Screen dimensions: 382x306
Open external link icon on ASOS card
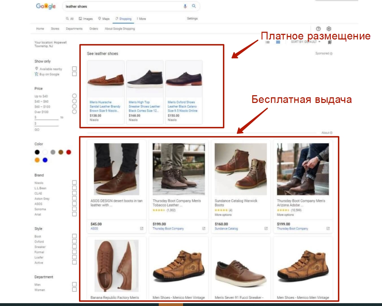[141, 228]
